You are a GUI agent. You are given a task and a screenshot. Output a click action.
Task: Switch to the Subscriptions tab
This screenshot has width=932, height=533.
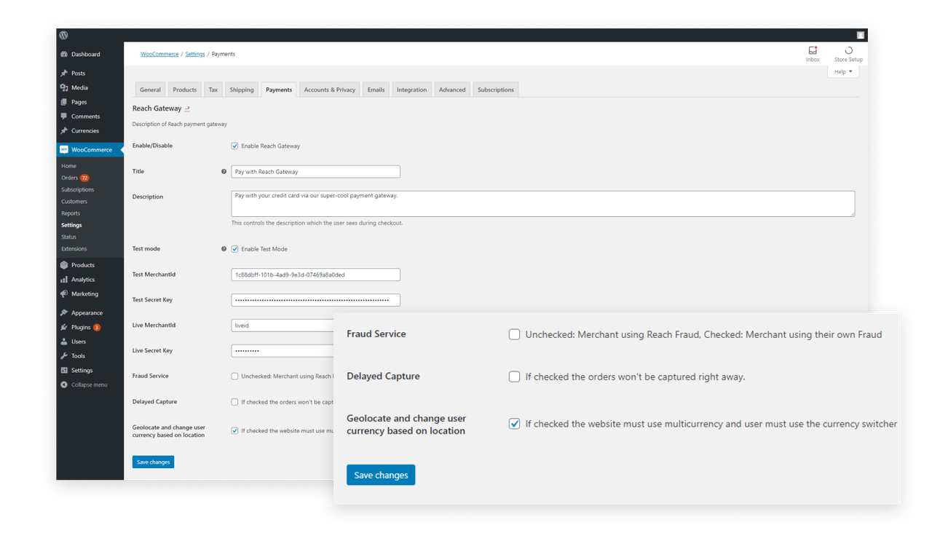(496, 90)
